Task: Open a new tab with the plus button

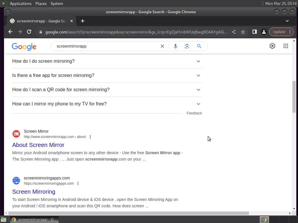Action: pyautogui.click(x=82, y=21)
